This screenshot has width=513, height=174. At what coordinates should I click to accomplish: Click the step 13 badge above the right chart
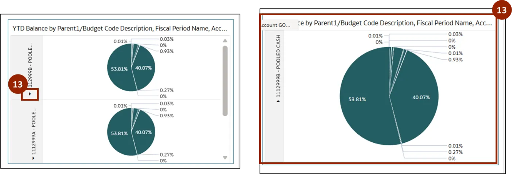click(x=502, y=10)
